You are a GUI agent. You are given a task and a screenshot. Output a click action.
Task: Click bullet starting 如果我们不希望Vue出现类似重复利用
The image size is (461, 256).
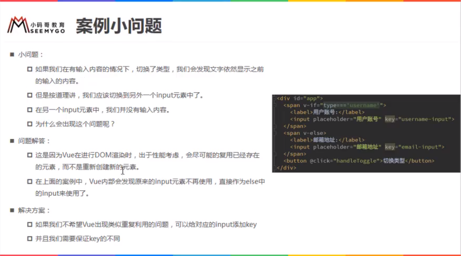(x=146, y=225)
